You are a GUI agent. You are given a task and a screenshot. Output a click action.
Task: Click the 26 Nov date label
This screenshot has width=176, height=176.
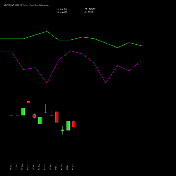point(39,167)
